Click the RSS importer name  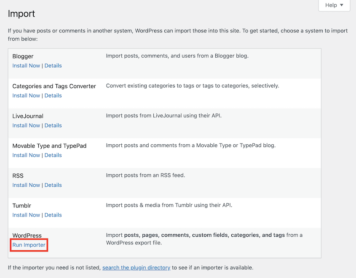[18, 176]
